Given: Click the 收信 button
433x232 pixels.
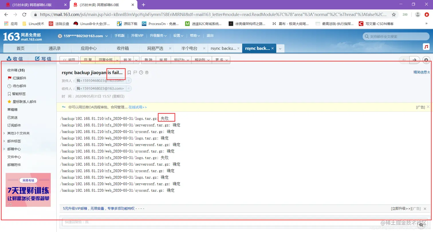Looking at the screenshot, I should [15, 59].
